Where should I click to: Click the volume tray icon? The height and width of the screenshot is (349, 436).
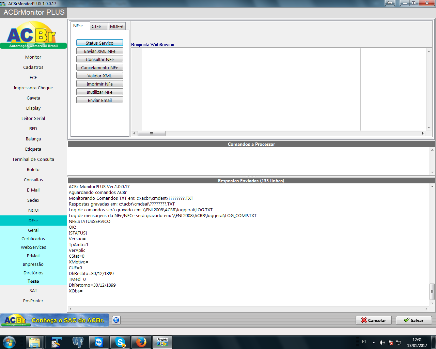(382, 342)
